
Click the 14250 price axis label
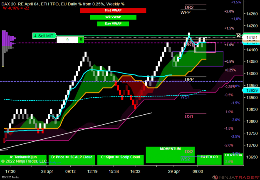[x=252, y=14]
